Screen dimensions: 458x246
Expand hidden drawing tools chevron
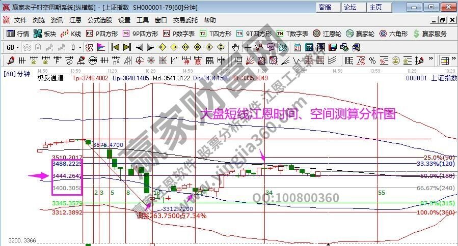pos(431,58)
